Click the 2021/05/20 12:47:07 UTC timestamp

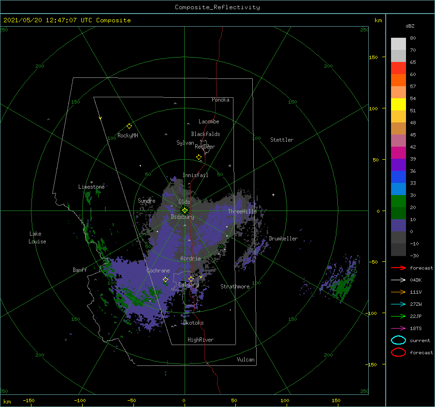click(67, 20)
